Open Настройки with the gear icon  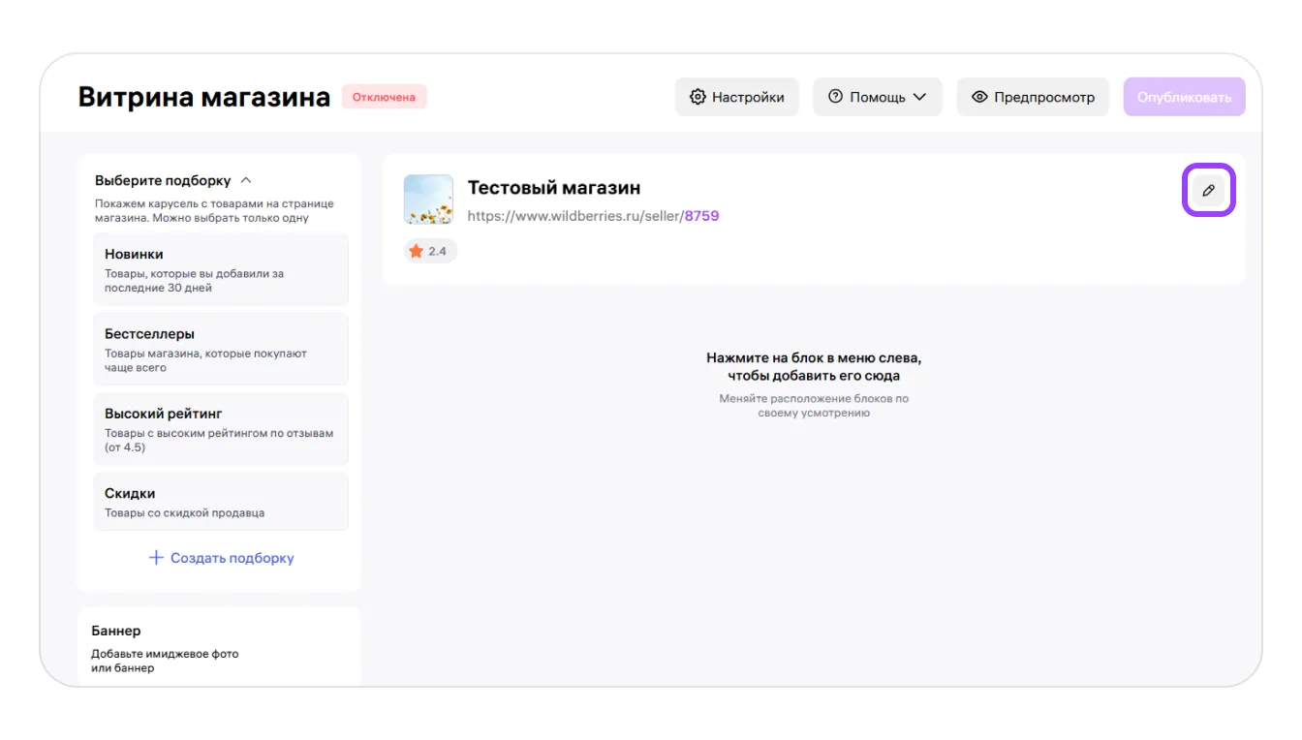(x=697, y=97)
